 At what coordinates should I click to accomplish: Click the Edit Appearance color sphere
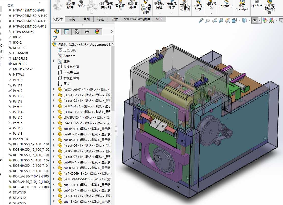(265, 20)
